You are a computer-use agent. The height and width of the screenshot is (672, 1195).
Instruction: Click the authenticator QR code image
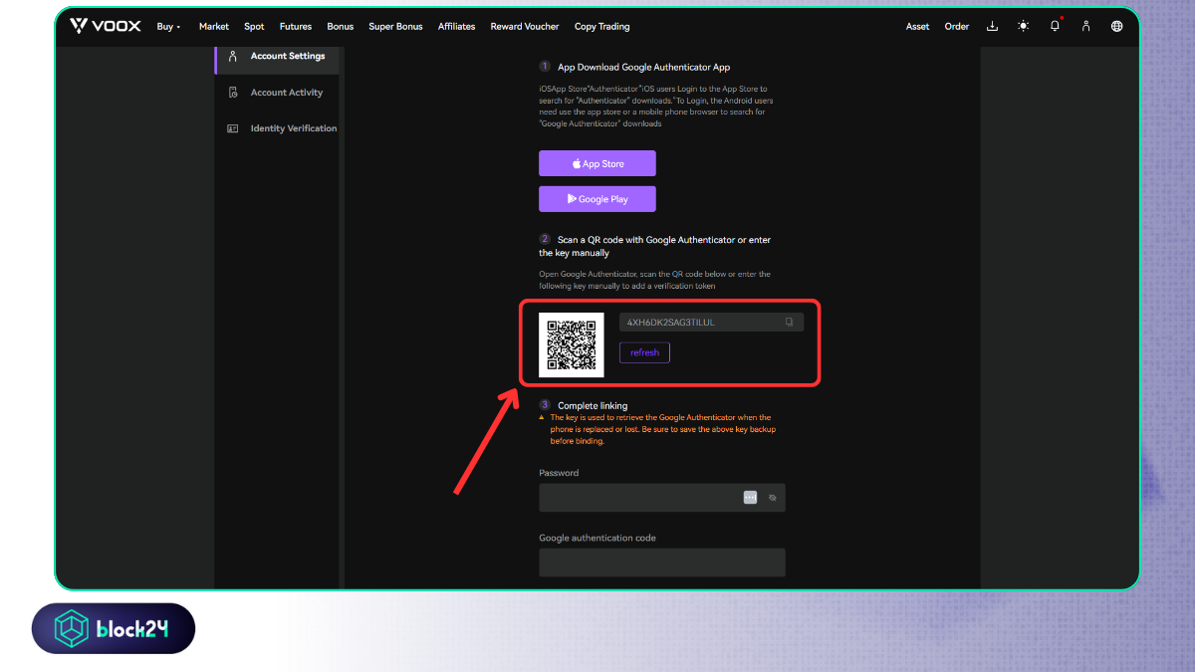[572, 344]
